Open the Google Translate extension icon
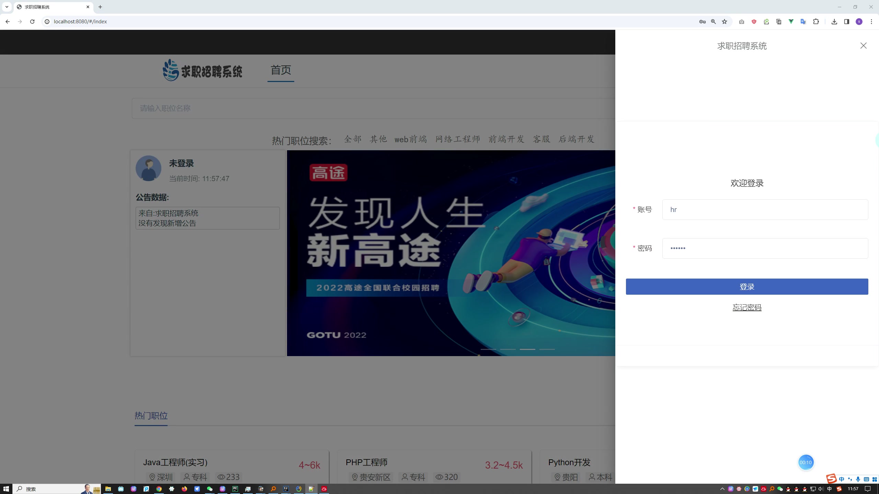The height and width of the screenshot is (494, 879). [x=803, y=22]
